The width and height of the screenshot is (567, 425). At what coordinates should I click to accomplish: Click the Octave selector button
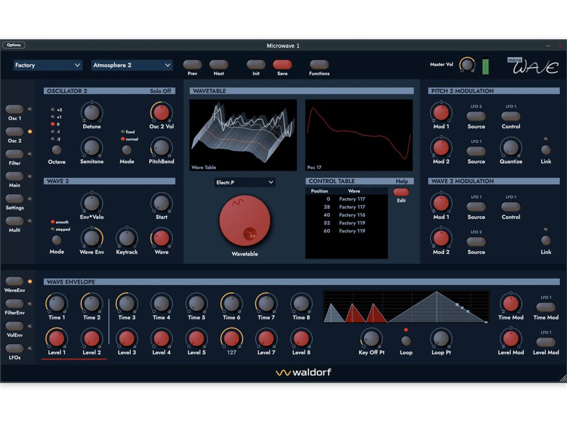coord(56,149)
